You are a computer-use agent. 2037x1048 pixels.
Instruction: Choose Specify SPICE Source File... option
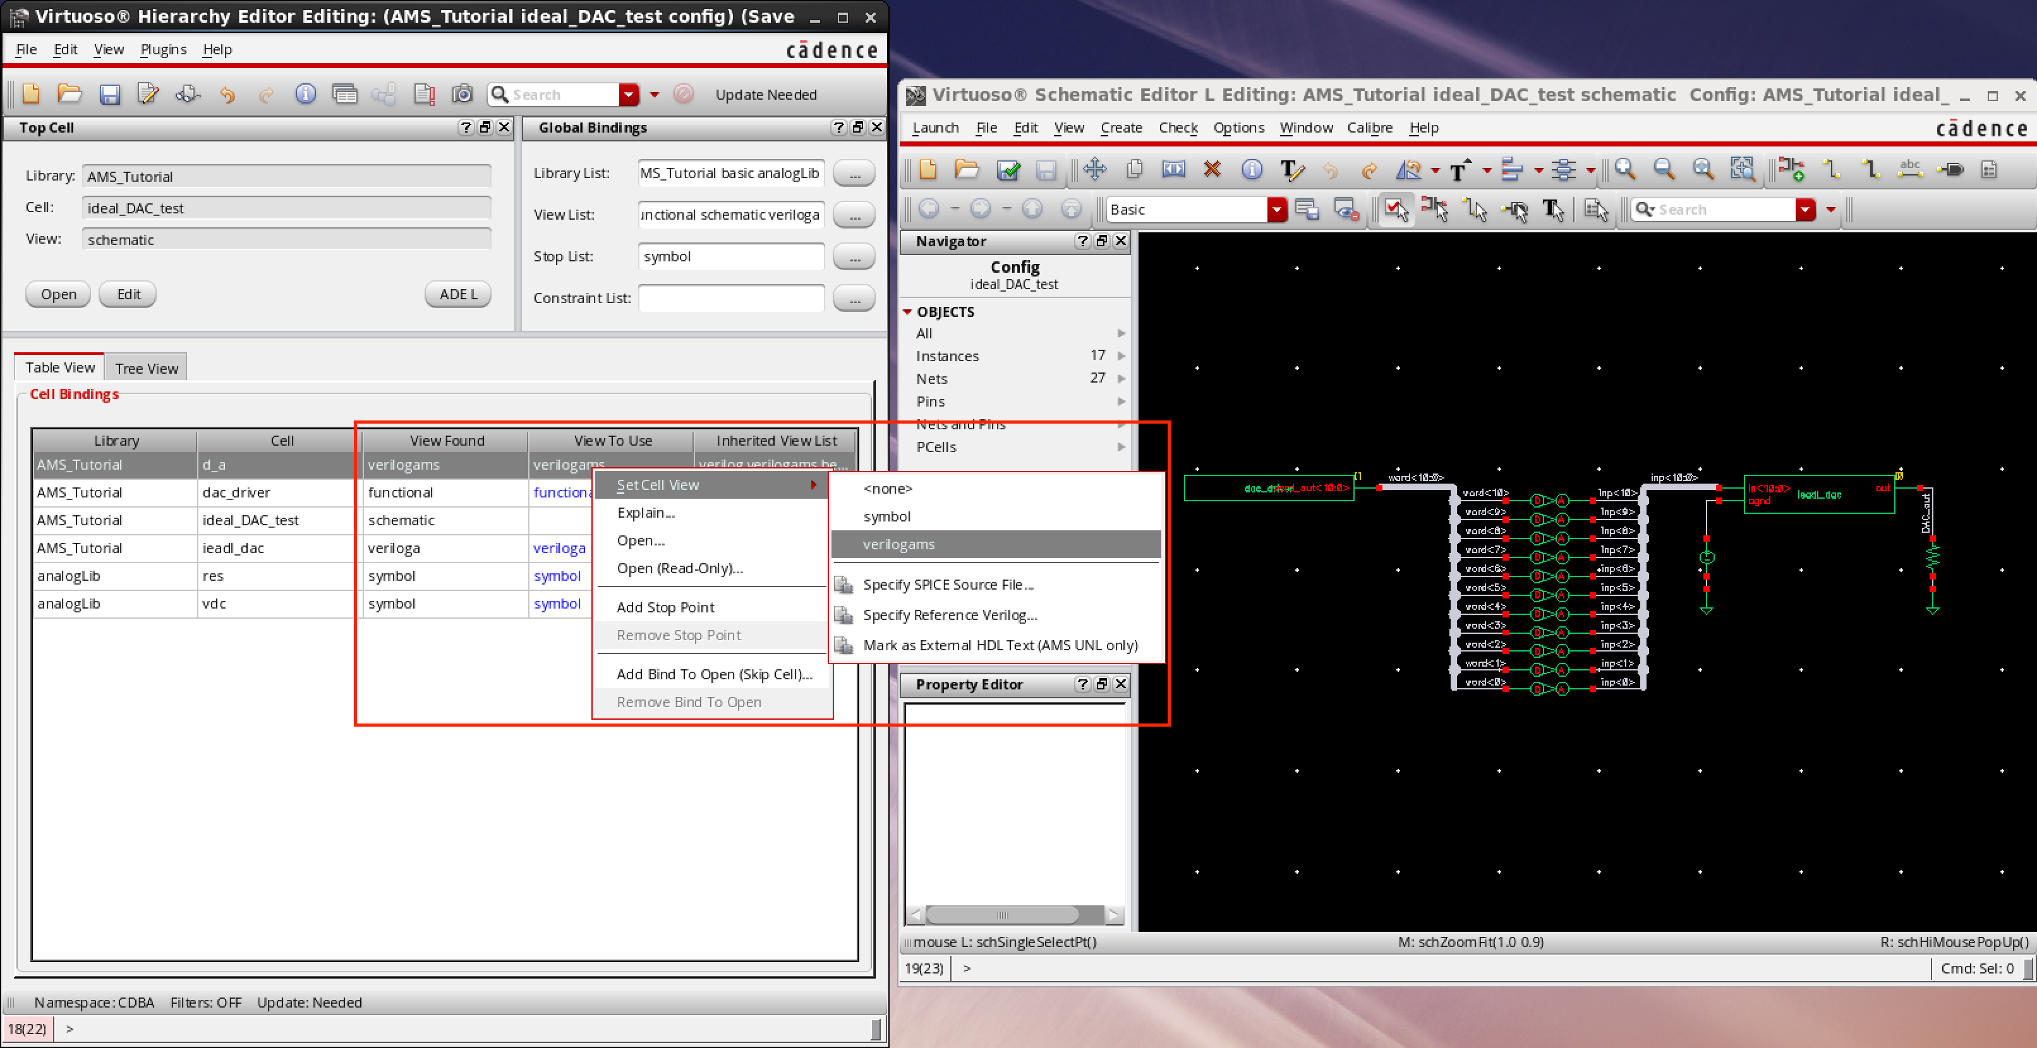[996, 584]
